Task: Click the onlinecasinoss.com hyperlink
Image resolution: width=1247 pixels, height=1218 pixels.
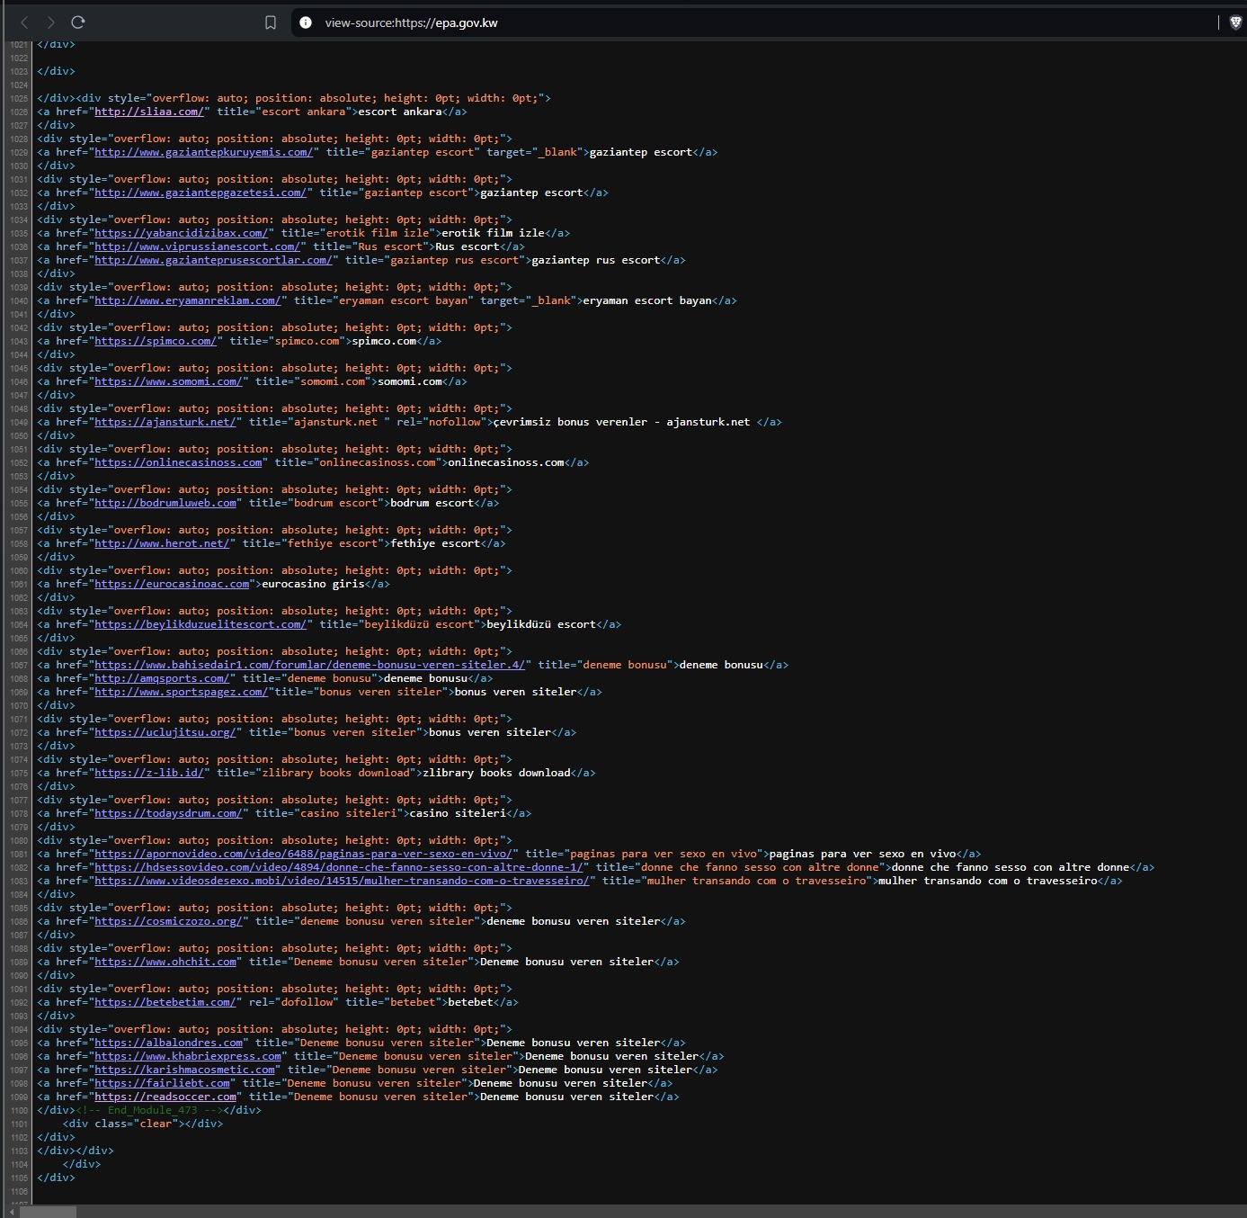Action: 178,461
